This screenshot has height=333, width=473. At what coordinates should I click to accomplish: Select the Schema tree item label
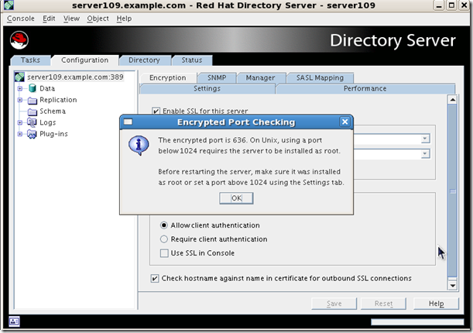click(x=53, y=112)
